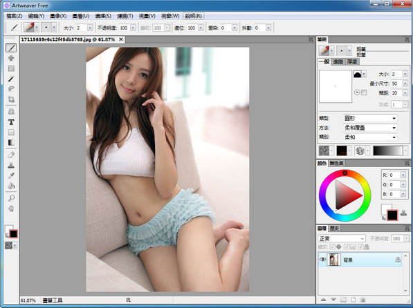This screenshot has width=413, height=308.
Task: Toggle lock all checkbox in layers panel
Action: [360, 247]
